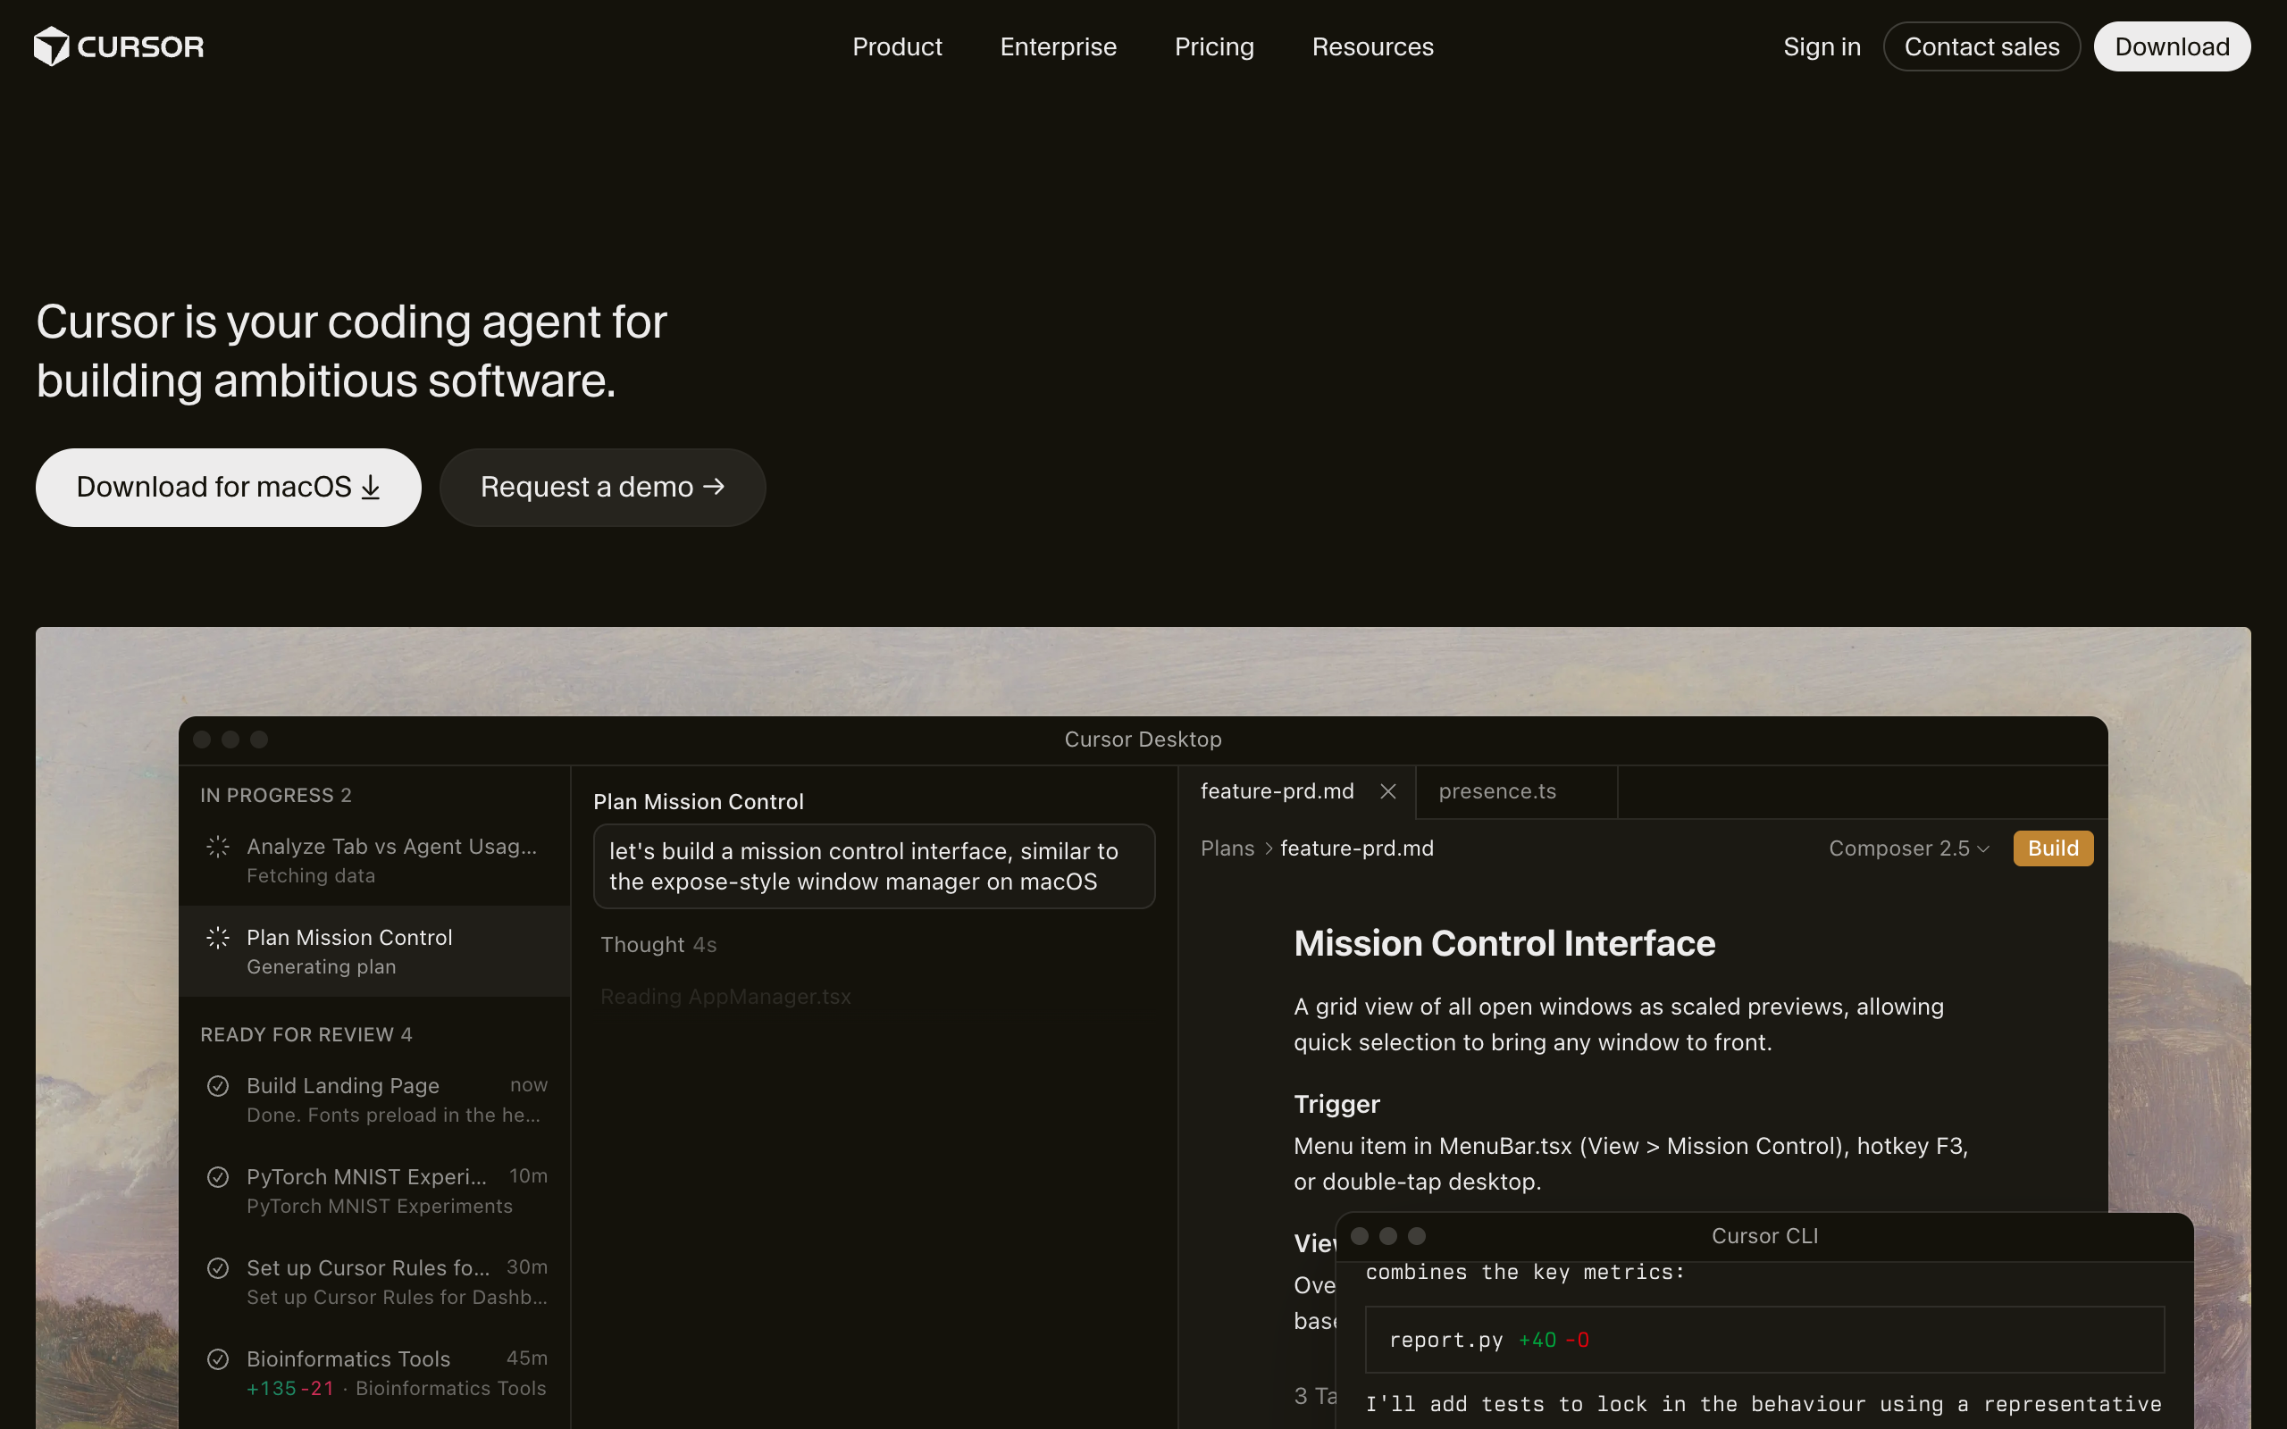2287x1429 pixels.
Task: Click Download for macOS button
Action: [x=229, y=487]
